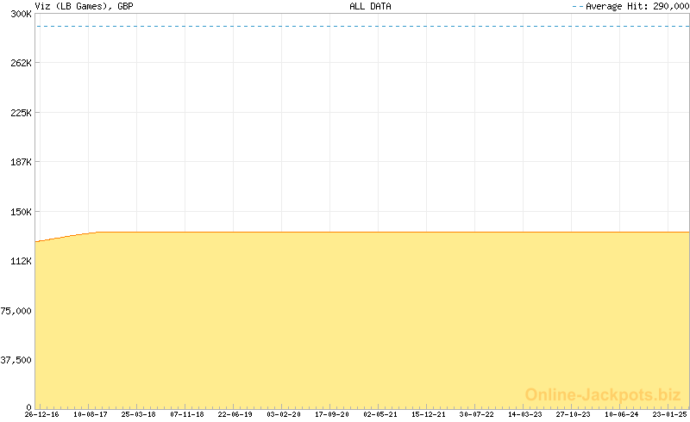The image size is (690, 422).
Task: Select the 23-01-25 date label
Action: tap(669, 414)
